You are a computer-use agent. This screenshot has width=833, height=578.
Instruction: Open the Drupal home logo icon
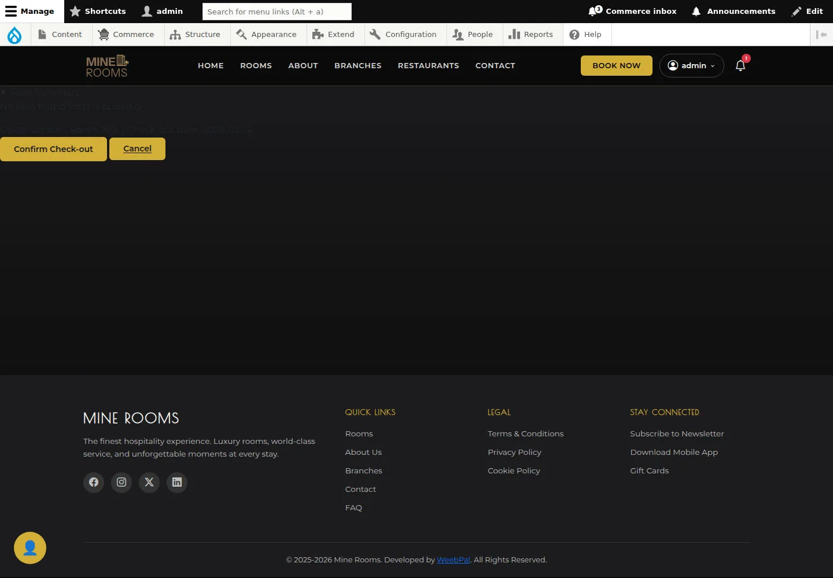[x=14, y=35]
